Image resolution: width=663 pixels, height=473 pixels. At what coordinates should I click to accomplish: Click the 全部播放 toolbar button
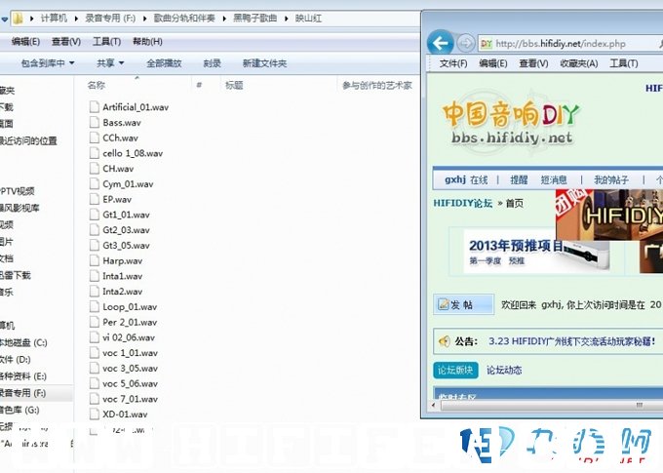(x=164, y=63)
